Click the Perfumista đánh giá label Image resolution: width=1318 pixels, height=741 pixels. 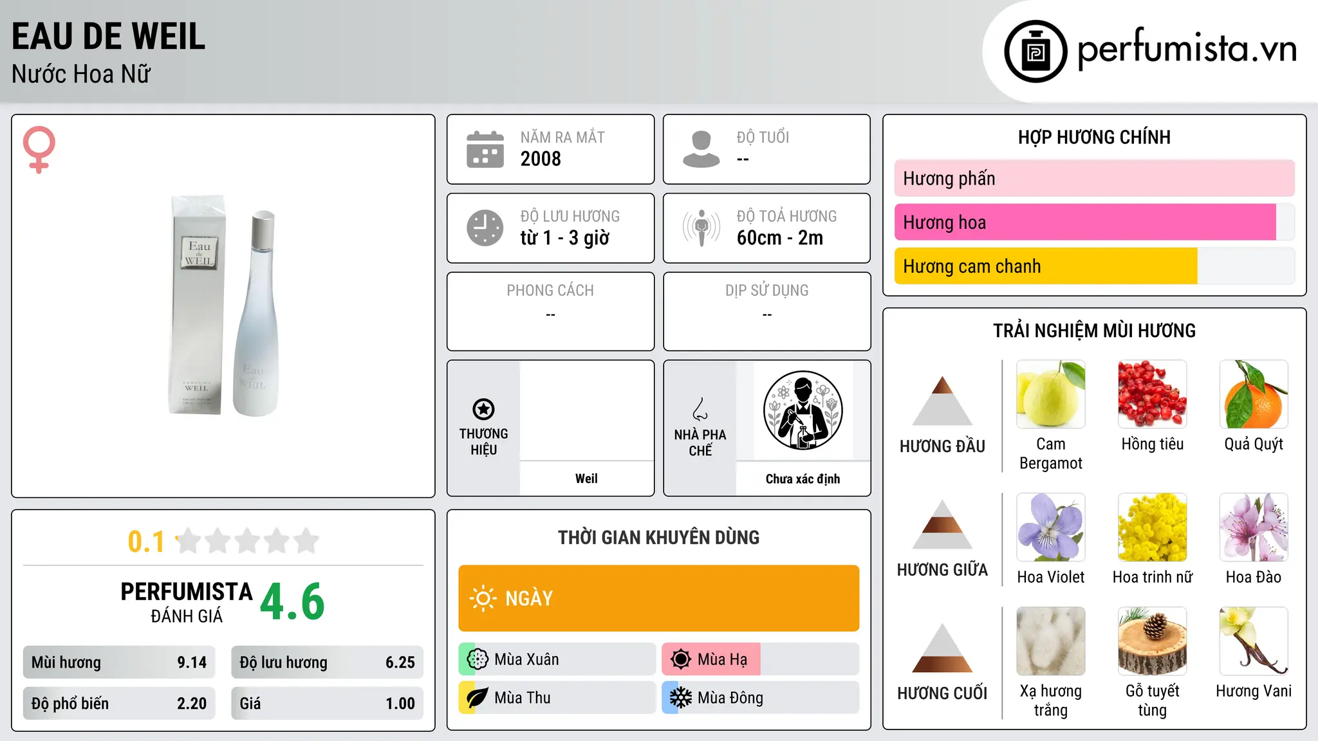pos(187,602)
